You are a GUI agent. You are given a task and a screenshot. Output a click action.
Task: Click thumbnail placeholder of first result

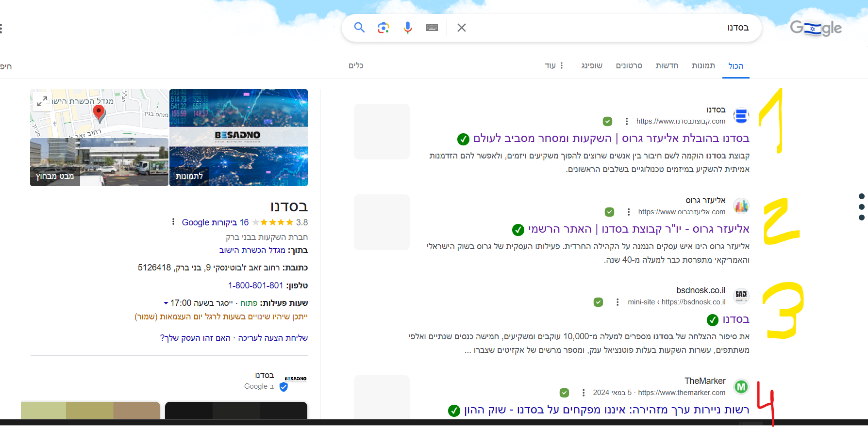[x=382, y=131]
